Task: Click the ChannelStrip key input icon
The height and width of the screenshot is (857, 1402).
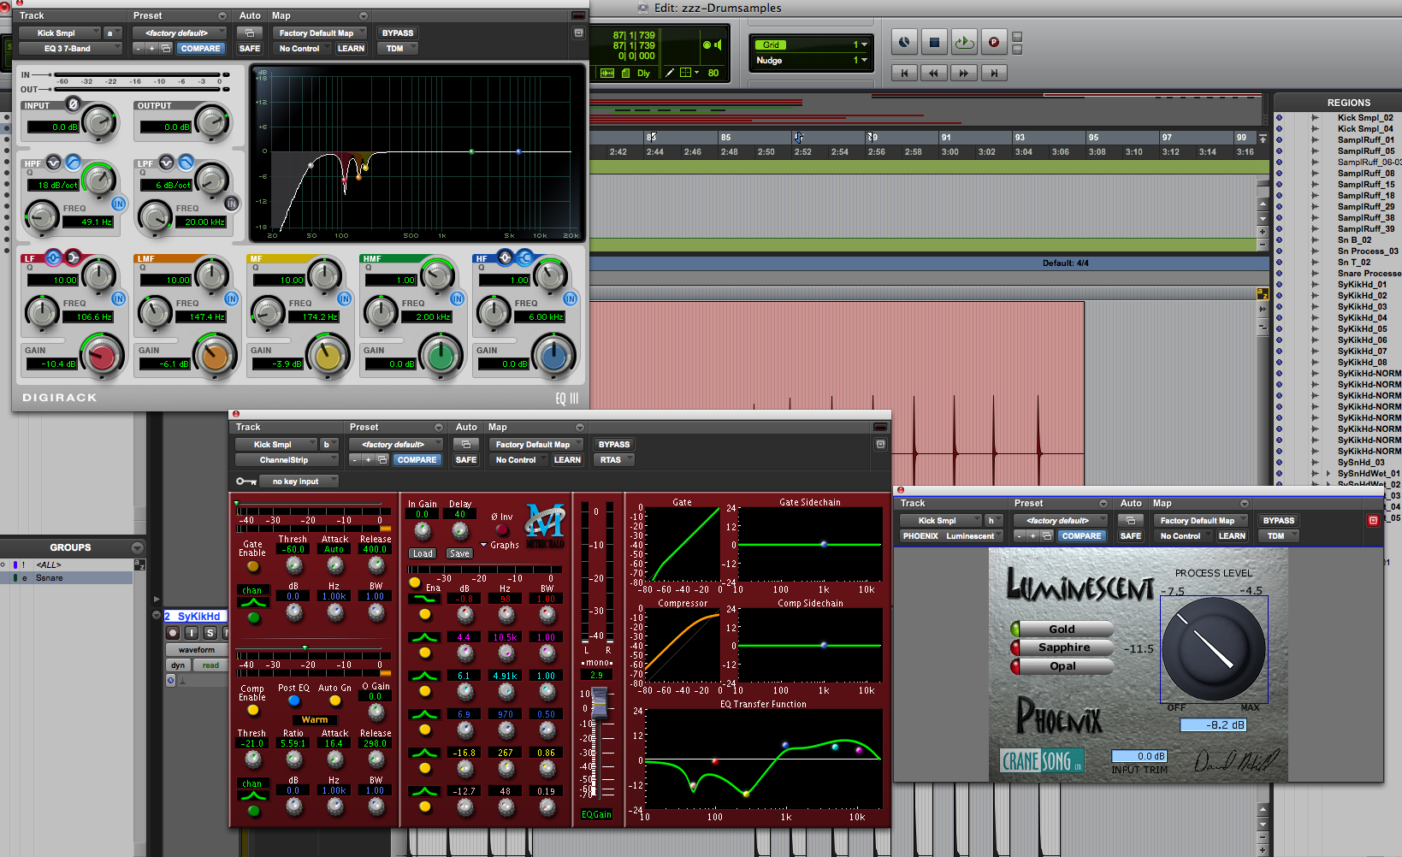Action: [x=246, y=482]
